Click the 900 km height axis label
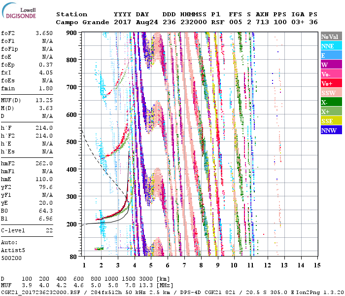345x296 pixels. coord(72,33)
